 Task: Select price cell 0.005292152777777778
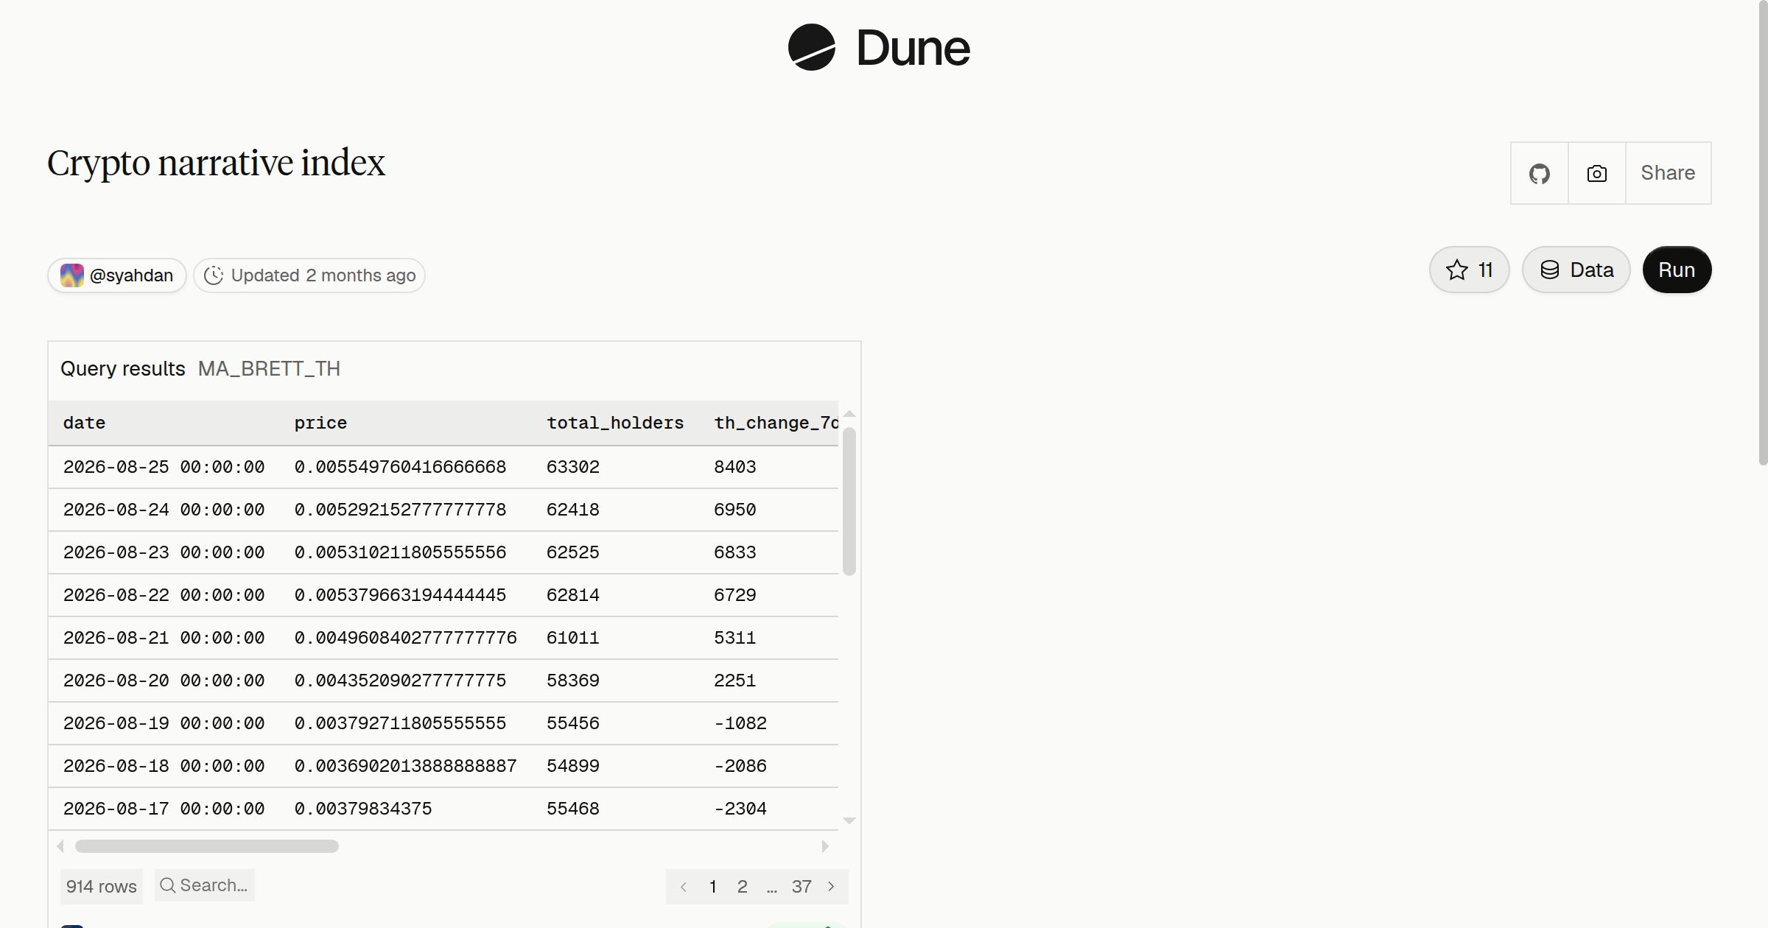(400, 510)
